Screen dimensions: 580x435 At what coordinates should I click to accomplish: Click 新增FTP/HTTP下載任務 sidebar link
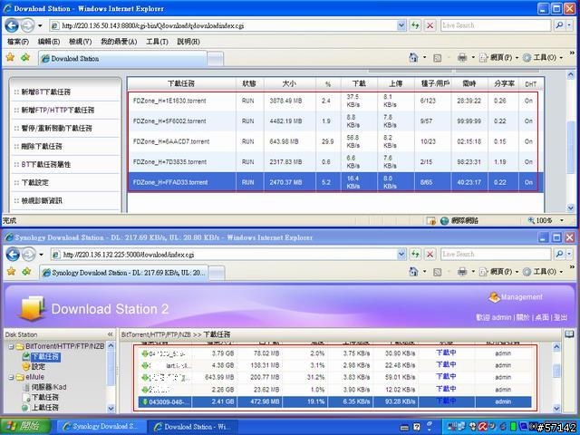(x=57, y=110)
